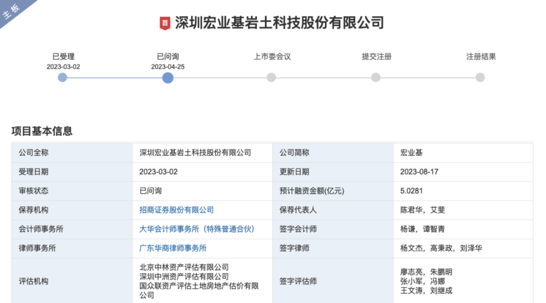Click the 会计师事务所 label cell
The height and width of the screenshot is (303, 546).
72,230
